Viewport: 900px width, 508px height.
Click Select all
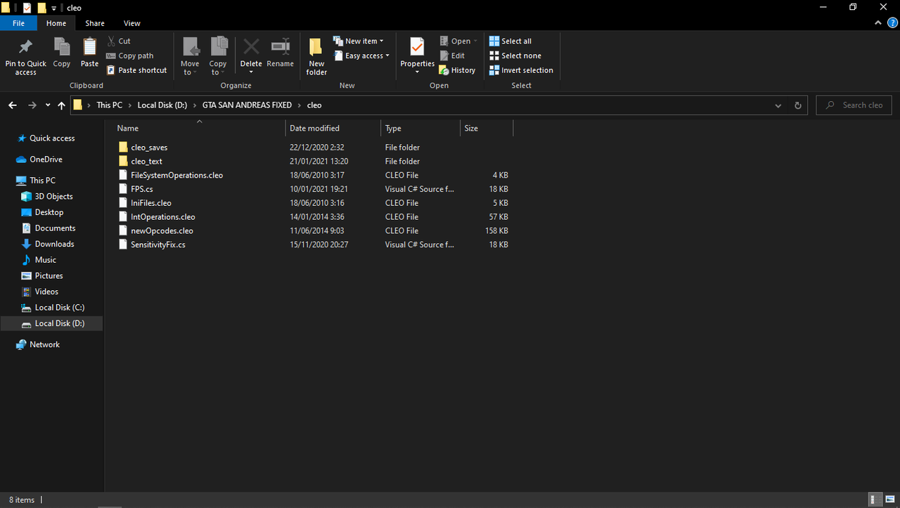510,41
